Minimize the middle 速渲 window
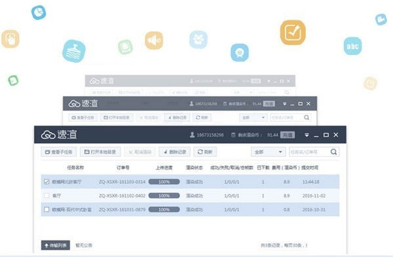Screen dimensions: 393x257 point(292,104)
